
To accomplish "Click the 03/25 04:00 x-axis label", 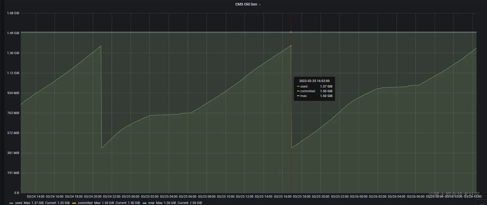I will [x=169, y=196].
